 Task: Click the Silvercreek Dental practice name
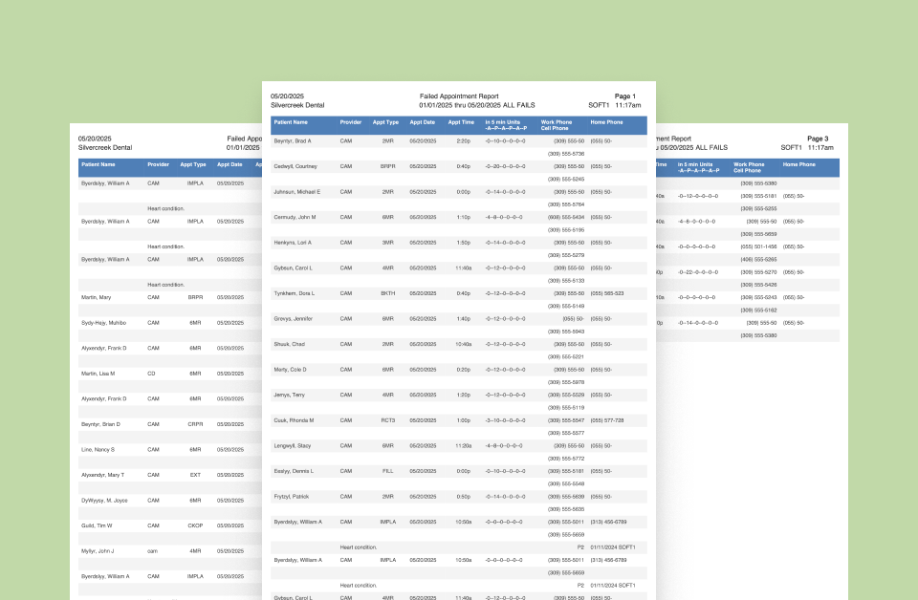click(298, 105)
